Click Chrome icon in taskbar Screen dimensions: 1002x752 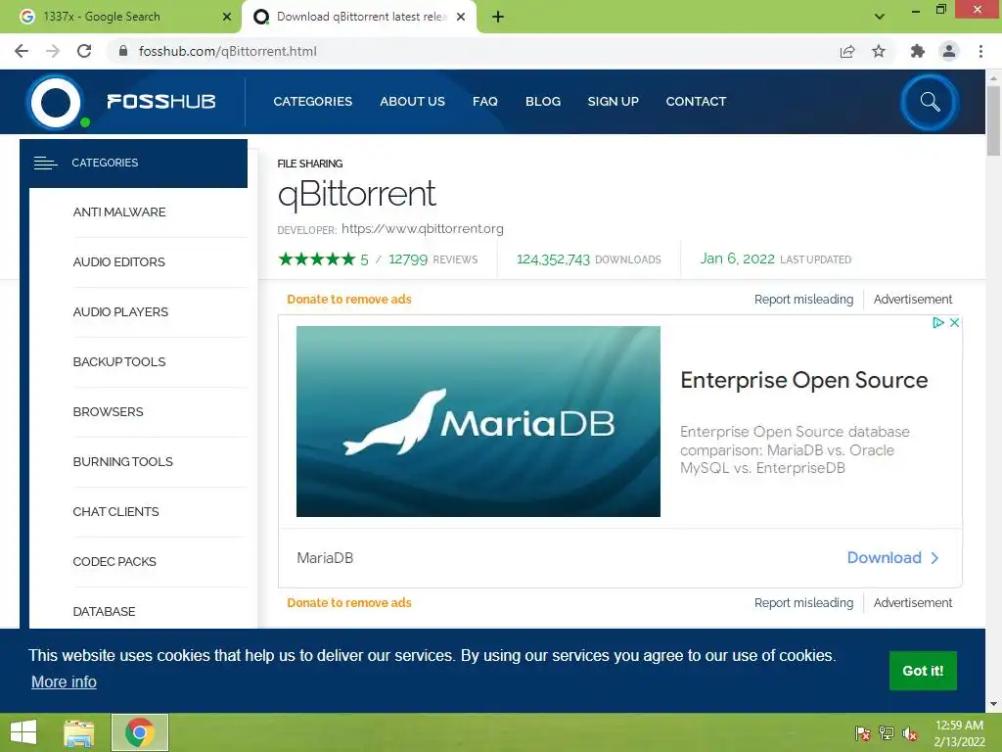(140, 732)
